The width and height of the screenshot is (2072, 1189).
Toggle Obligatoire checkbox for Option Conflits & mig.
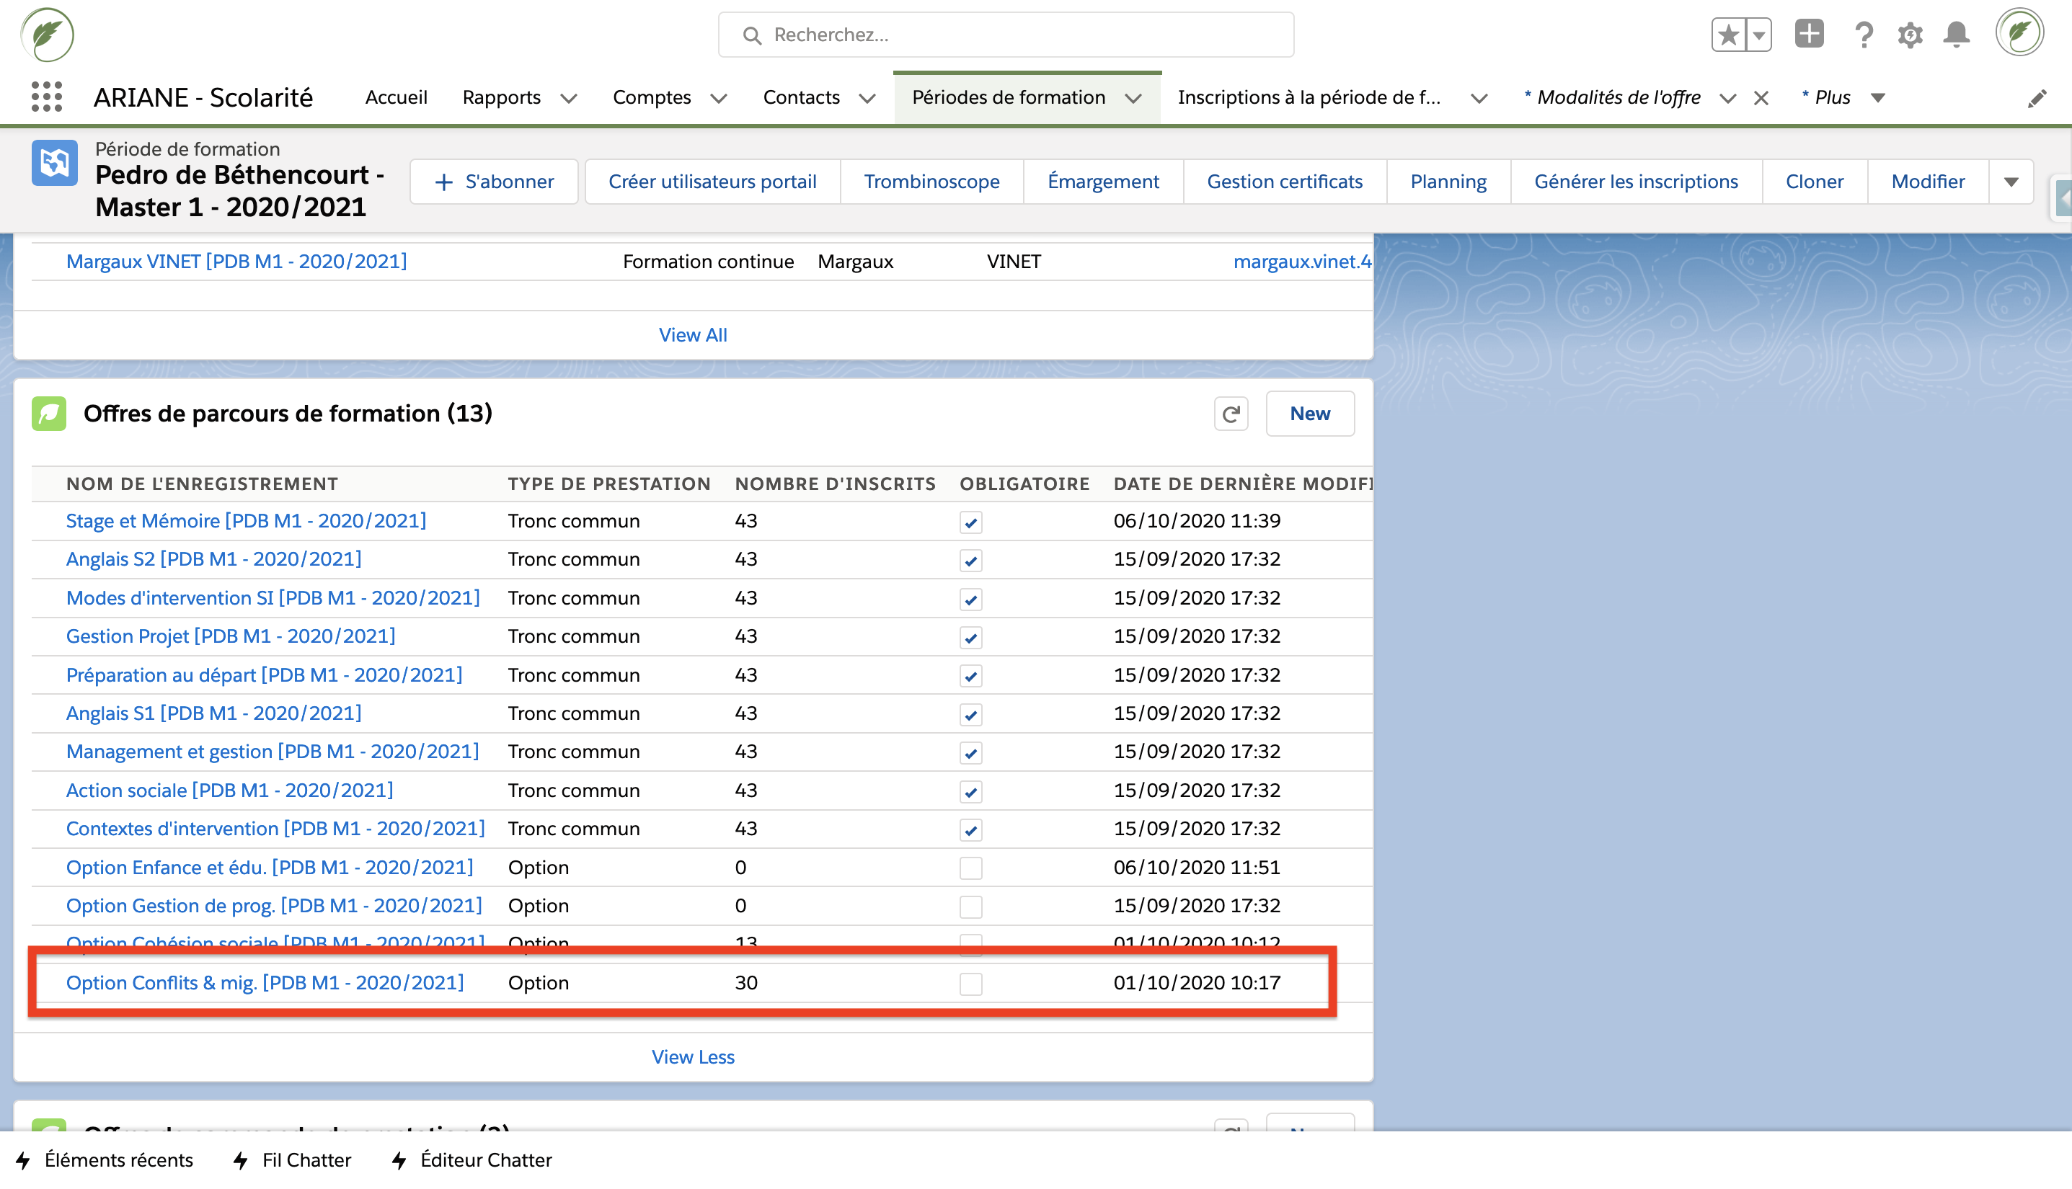point(970,984)
